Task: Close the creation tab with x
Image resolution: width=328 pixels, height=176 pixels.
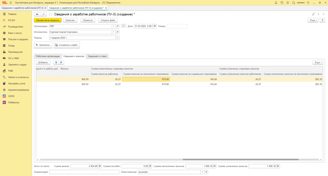Action: coord(106,8)
